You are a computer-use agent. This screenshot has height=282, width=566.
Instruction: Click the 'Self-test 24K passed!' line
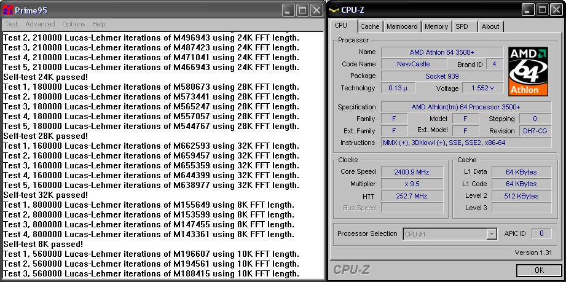coord(45,77)
